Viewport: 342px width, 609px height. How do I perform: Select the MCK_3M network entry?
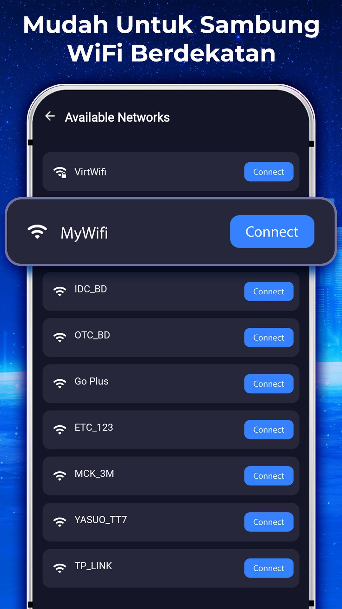[171, 476]
